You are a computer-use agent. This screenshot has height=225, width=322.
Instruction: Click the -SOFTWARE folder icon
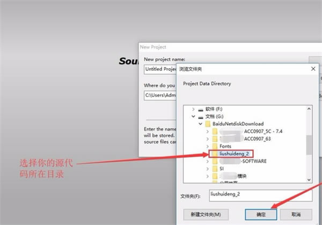tap(215, 161)
